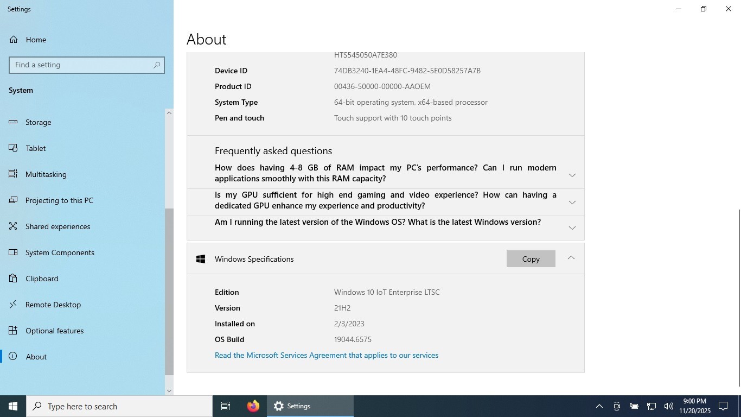Click the Meet Now tray icon
This screenshot has width=741, height=417.
617,406
